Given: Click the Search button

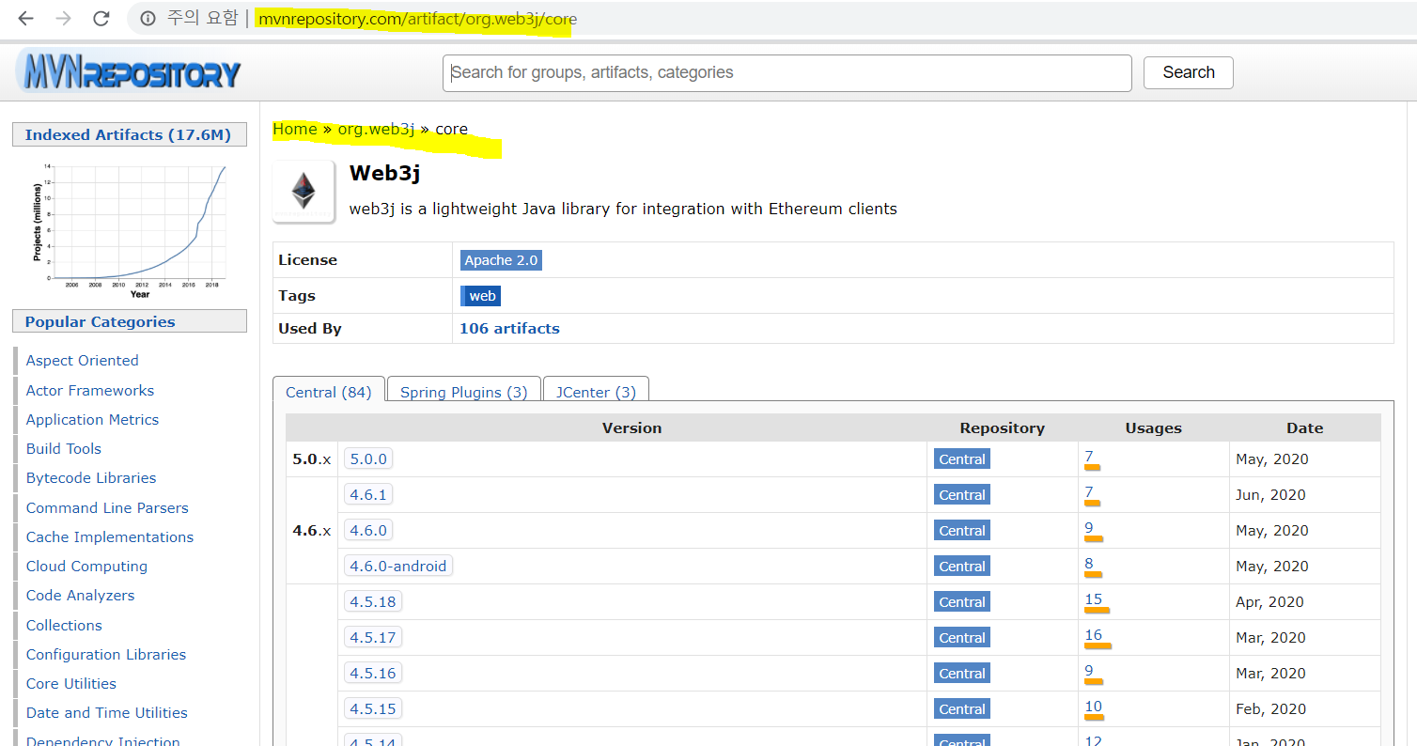Looking at the screenshot, I should [x=1188, y=72].
